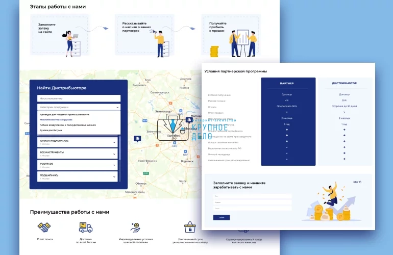
Task: Click the 'Клин' label on the map
Action: [x=148, y=80]
